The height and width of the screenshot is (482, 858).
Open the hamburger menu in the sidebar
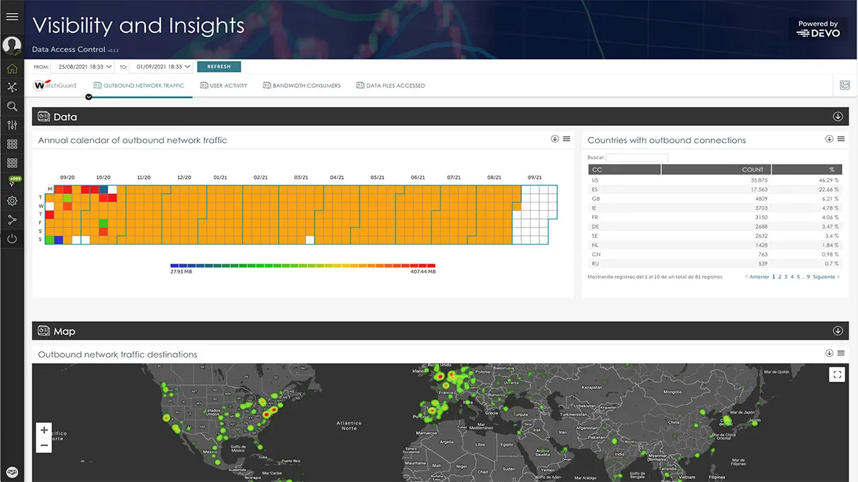pyautogui.click(x=11, y=16)
